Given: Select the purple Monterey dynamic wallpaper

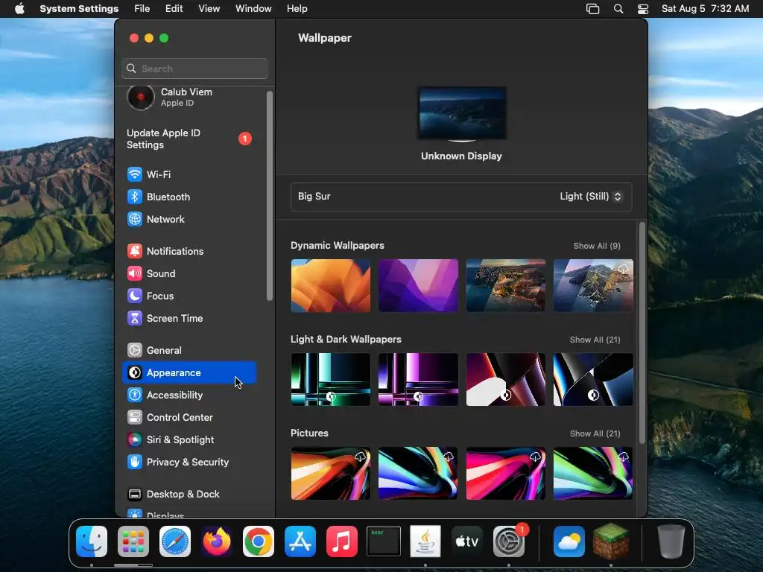Looking at the screenshot, I should (418, 285).
